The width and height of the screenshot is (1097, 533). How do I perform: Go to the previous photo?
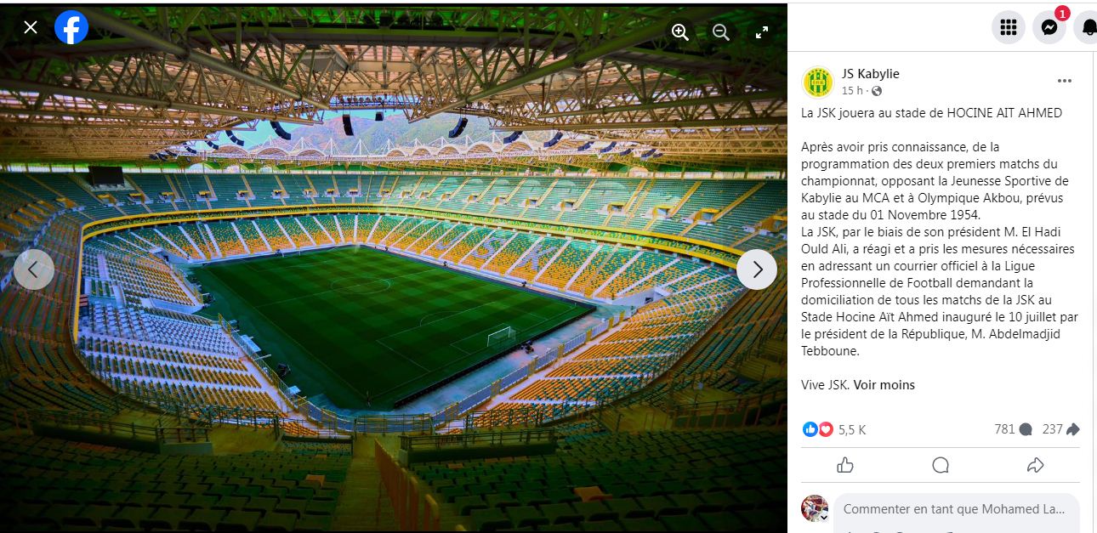click(34, 269)
